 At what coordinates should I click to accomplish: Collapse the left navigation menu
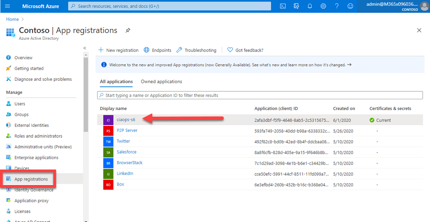pos(84,48)
